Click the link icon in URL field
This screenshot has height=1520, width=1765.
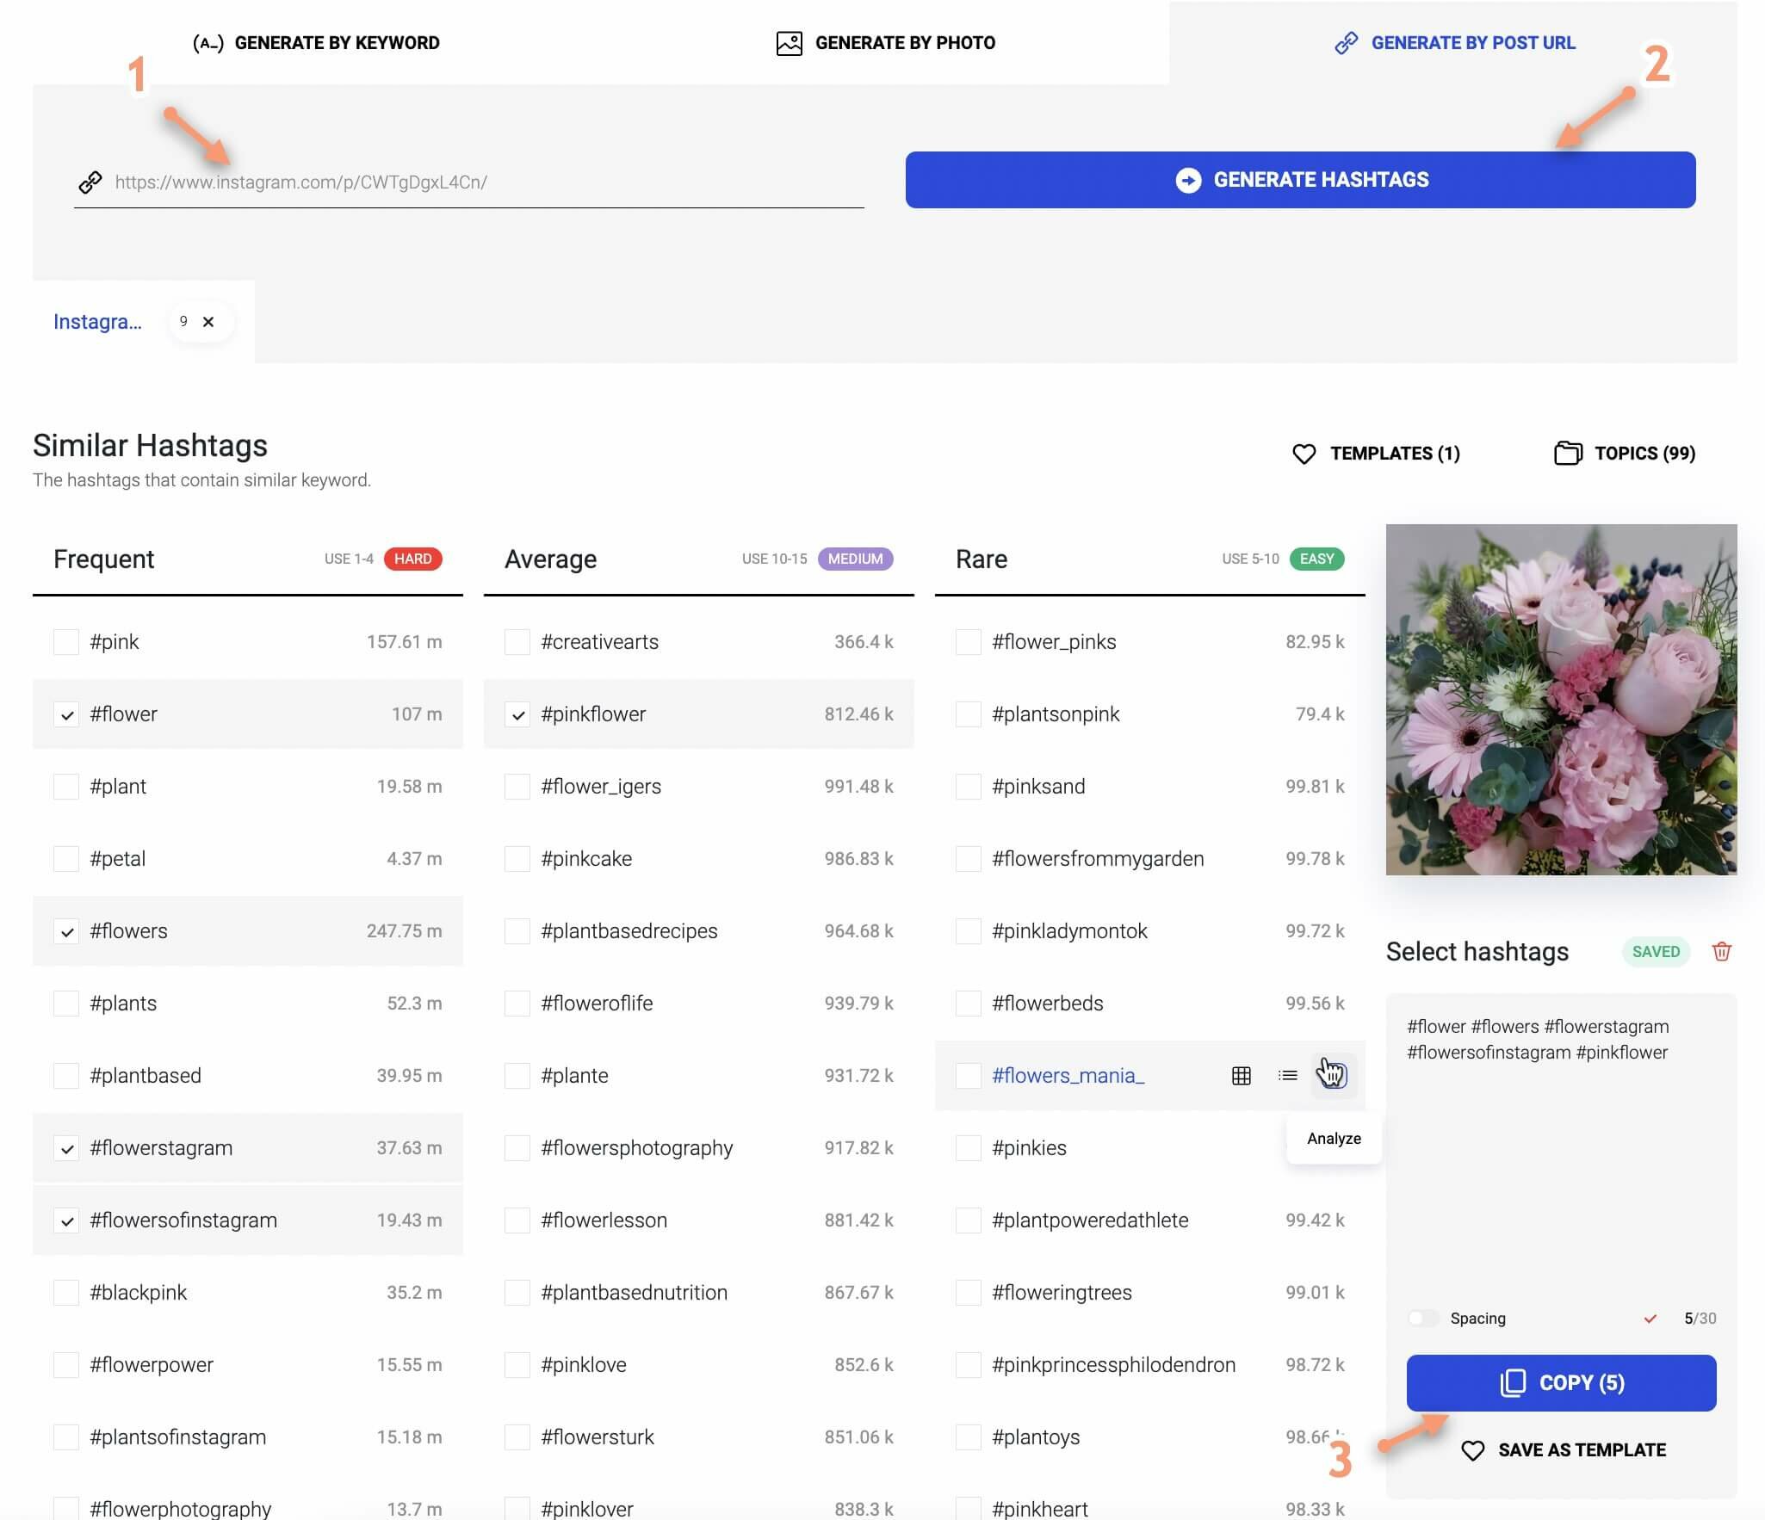click(x=90, y=182)
